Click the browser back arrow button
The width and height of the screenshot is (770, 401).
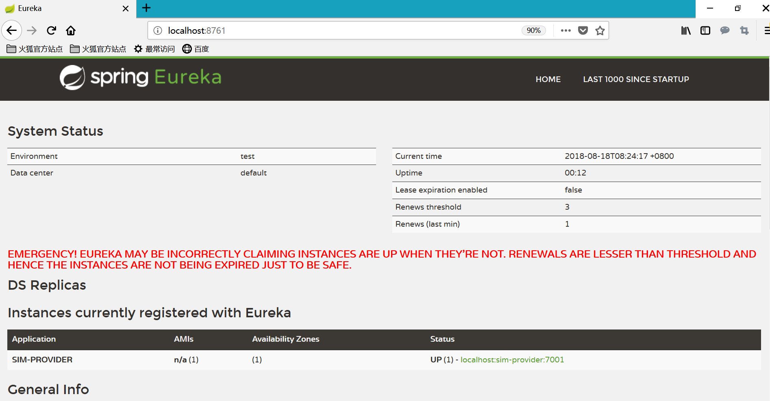click(x=12, y=30)
